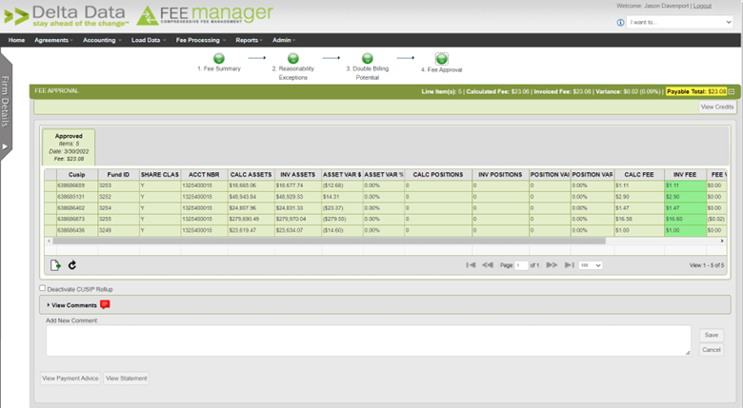Open the Load Data menu
This screenshot has height=408, width=743.
[x=149, y=40]
